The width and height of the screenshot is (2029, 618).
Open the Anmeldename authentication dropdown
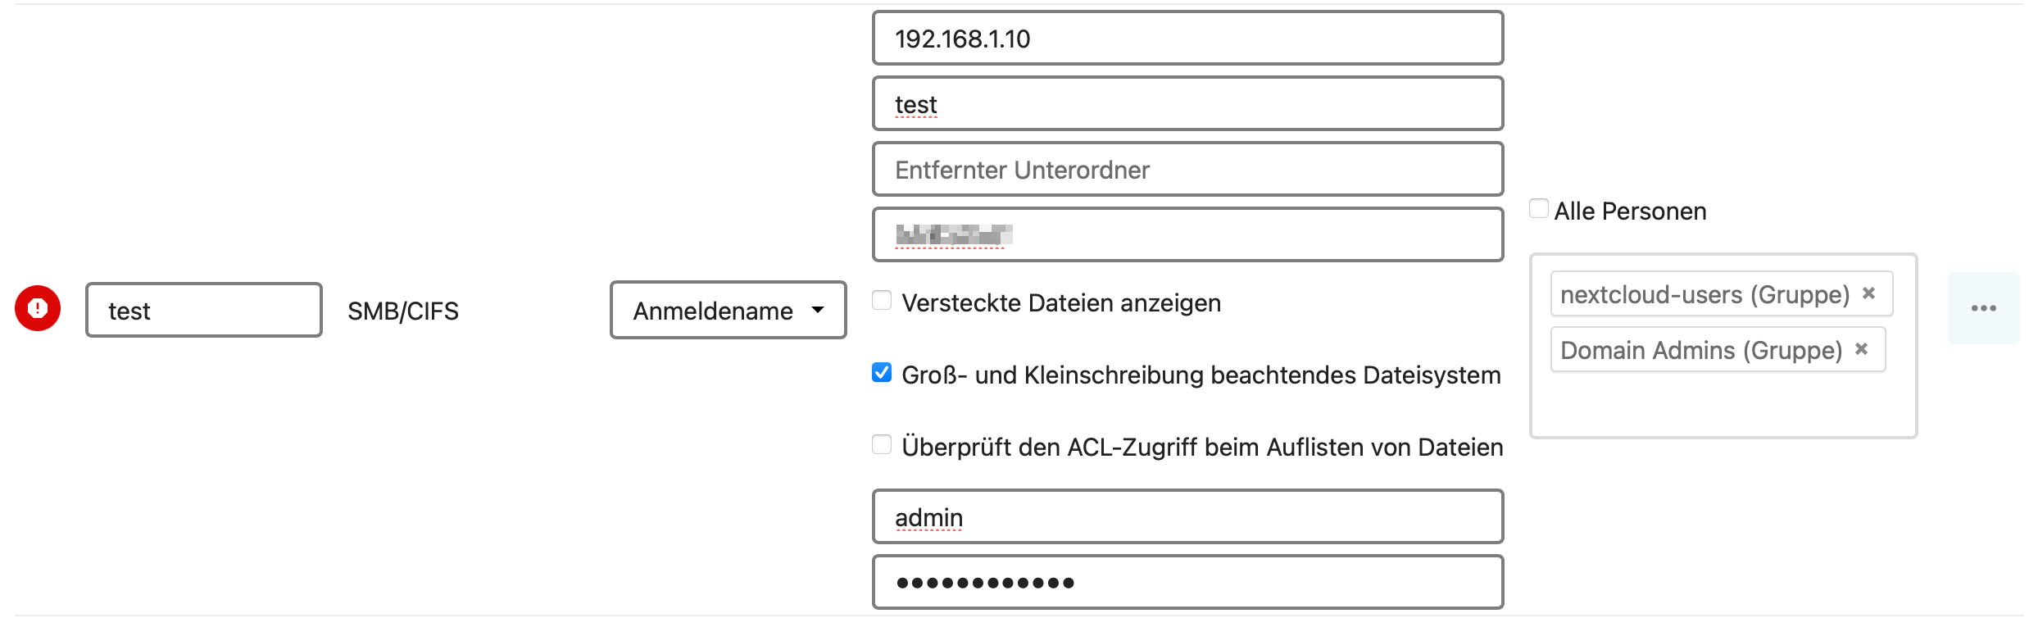[728, 310]
